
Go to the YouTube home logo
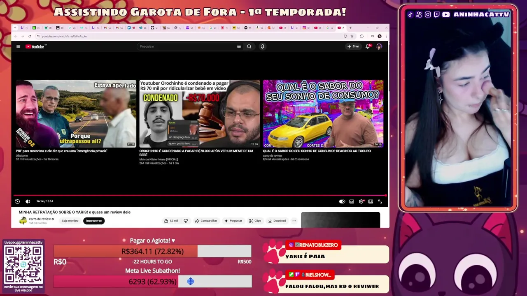point(35,46)
